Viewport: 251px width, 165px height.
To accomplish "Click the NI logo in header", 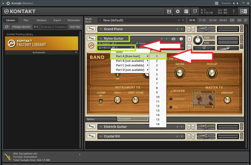I will [x=243, y=11].
